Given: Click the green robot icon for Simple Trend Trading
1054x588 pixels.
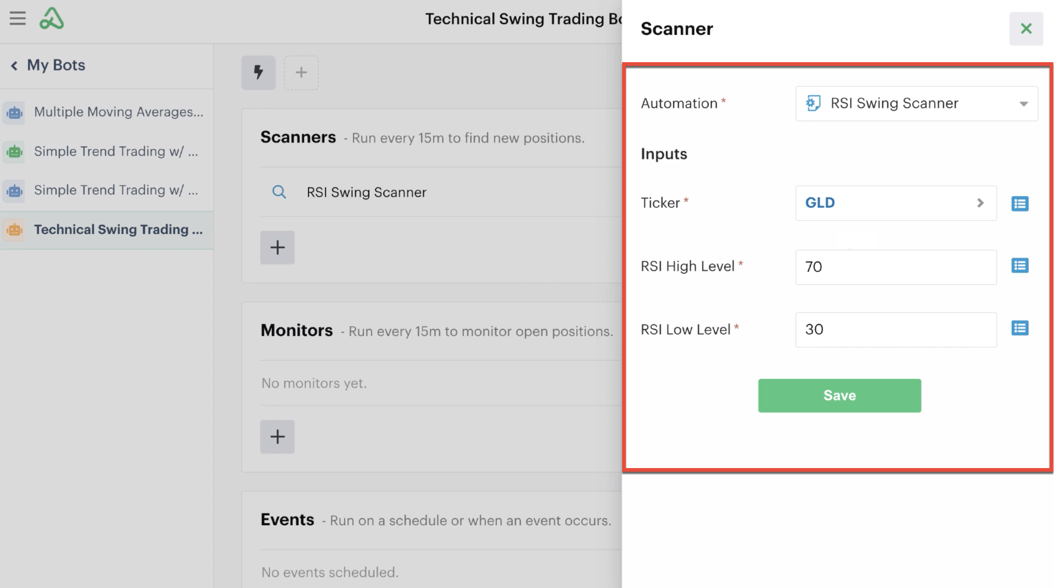Looking at the screenshot, I should (x=14, y=152).
